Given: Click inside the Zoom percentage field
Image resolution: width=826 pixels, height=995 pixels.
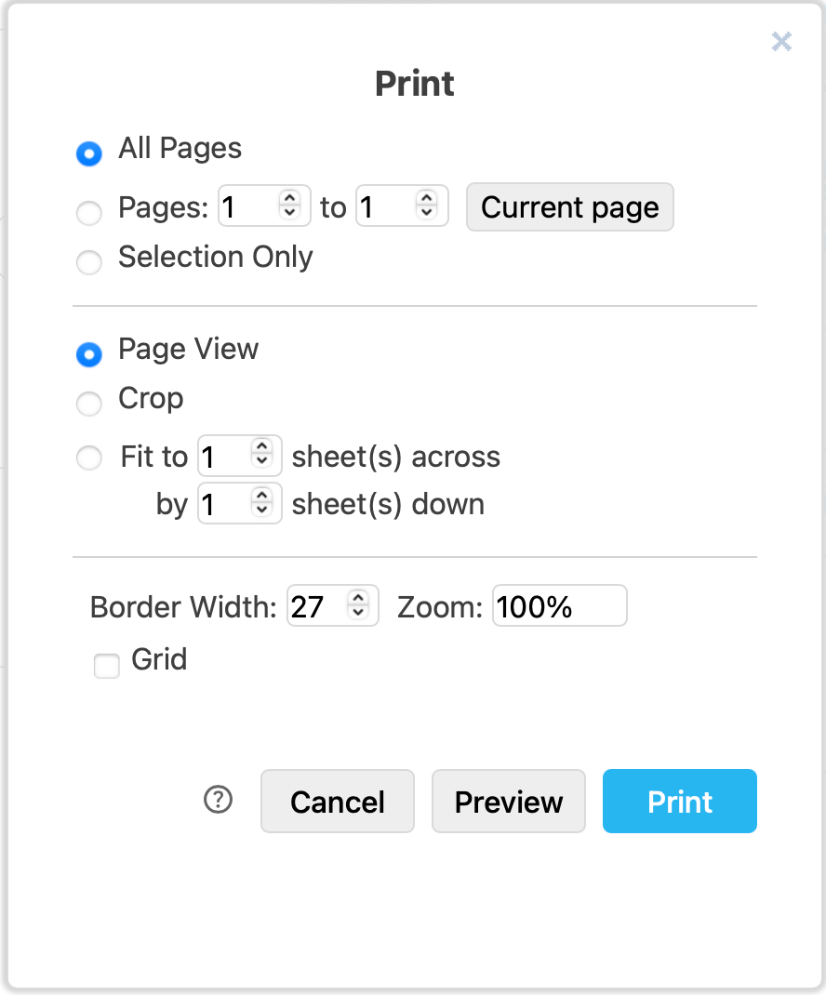Looking at the screenshot, I should 559,605.
